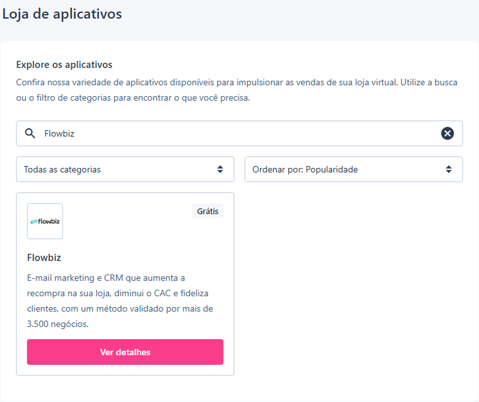Click the intro paragraph about aplicativos
This screenshot has width=479, height=402.
coord(237,90)
